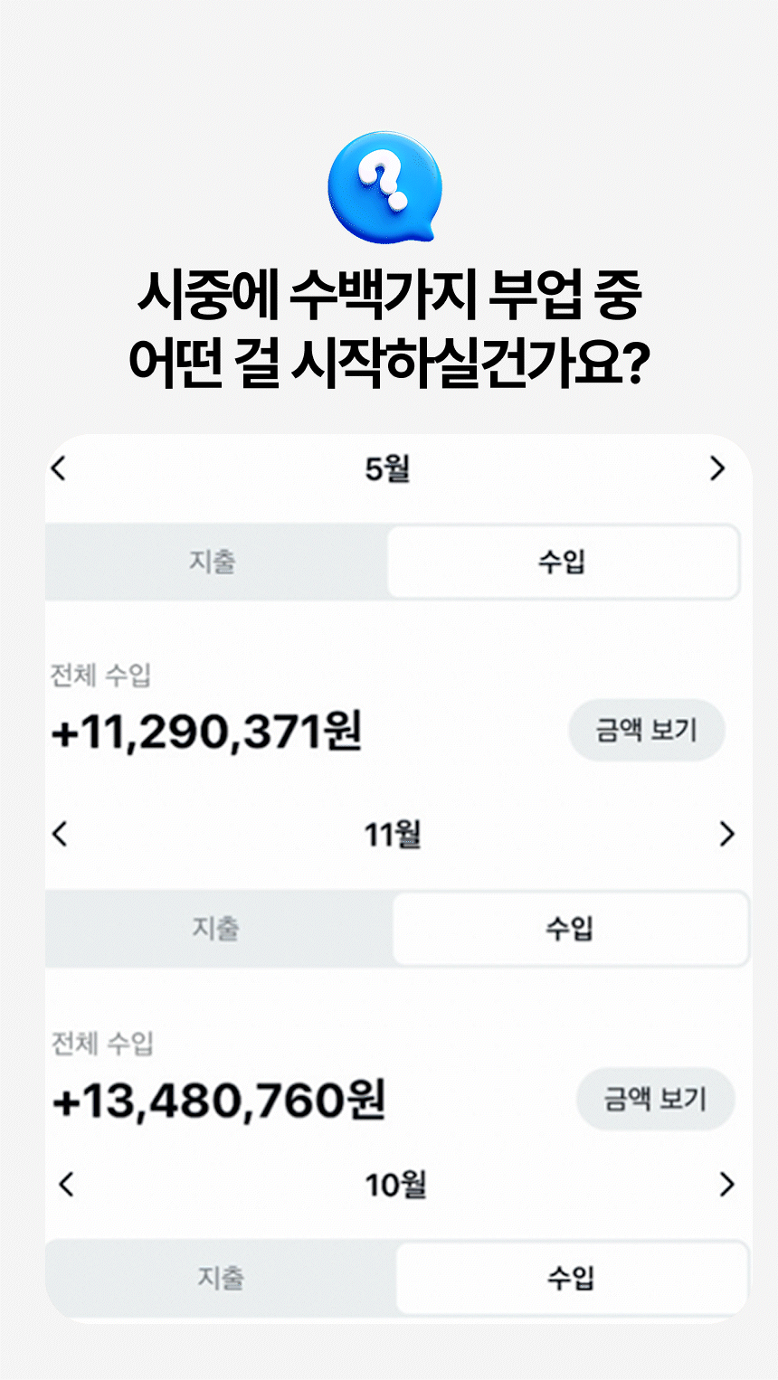Switch to 지출 in the 5월 section

(213, 562)
